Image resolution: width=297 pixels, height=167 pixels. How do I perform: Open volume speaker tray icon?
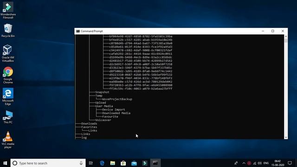pyautogui.click(x=260, y=163)
